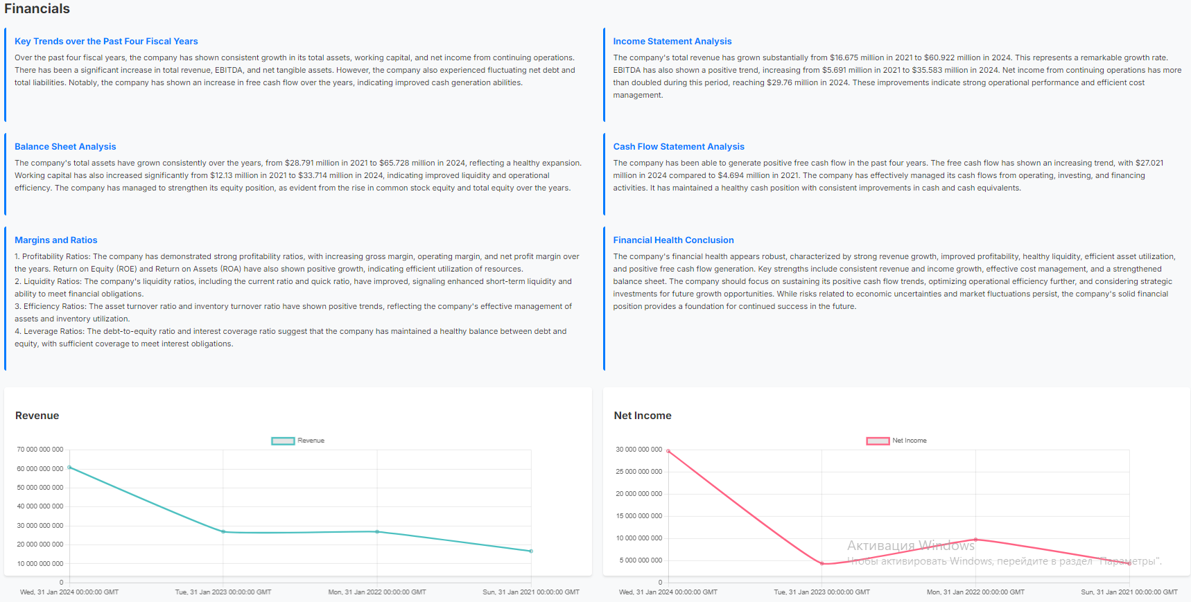The width and height of the screenshot is (1191, 602).
Task: Toggle the Revenue legend color box
Action: coord(283,441)
